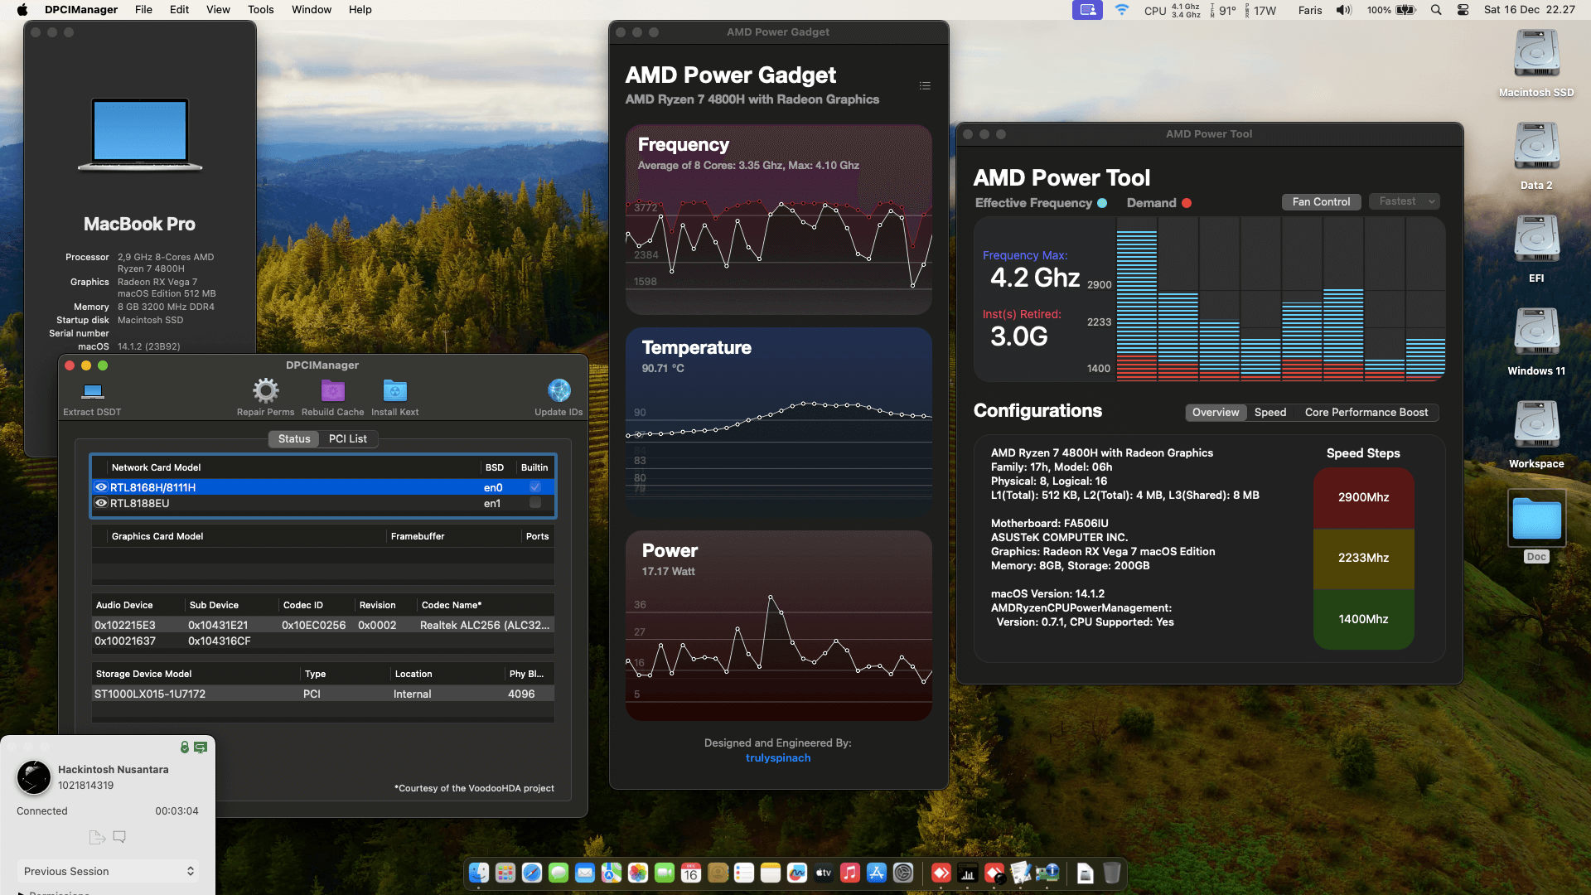Toggle visibility of the RTL8188EU network card
Screen dimensions: 1591x895
click(x=100, y=503)
